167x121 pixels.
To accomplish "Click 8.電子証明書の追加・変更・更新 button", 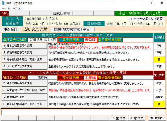I will pos(24,104).
